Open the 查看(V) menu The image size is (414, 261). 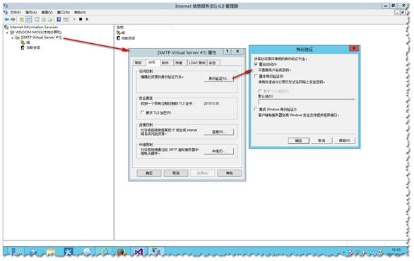47,13
